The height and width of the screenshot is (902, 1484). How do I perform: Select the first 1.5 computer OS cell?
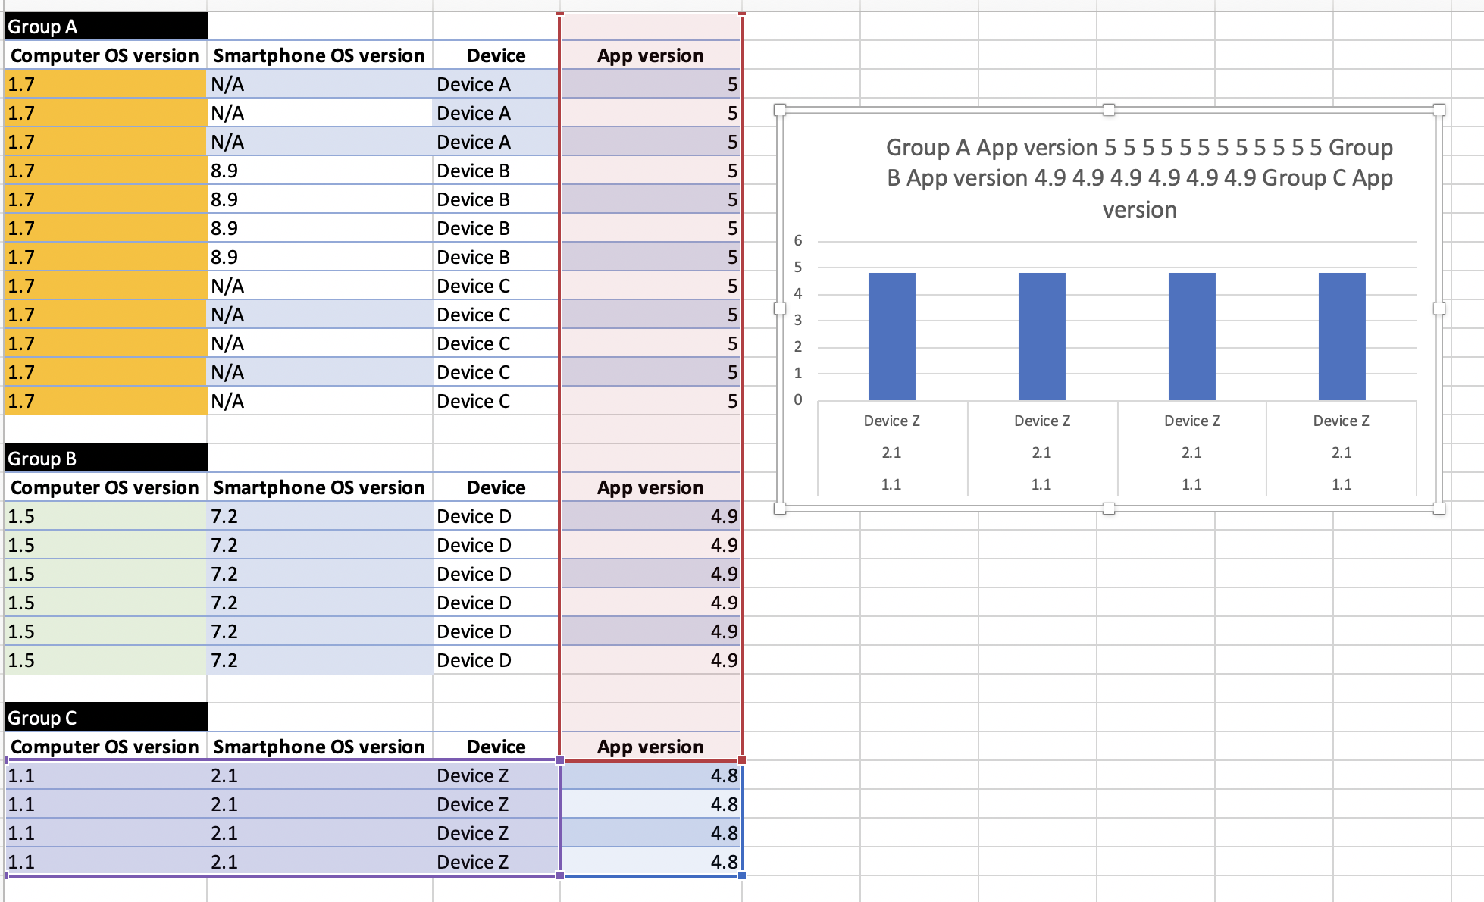pos(105,516)
